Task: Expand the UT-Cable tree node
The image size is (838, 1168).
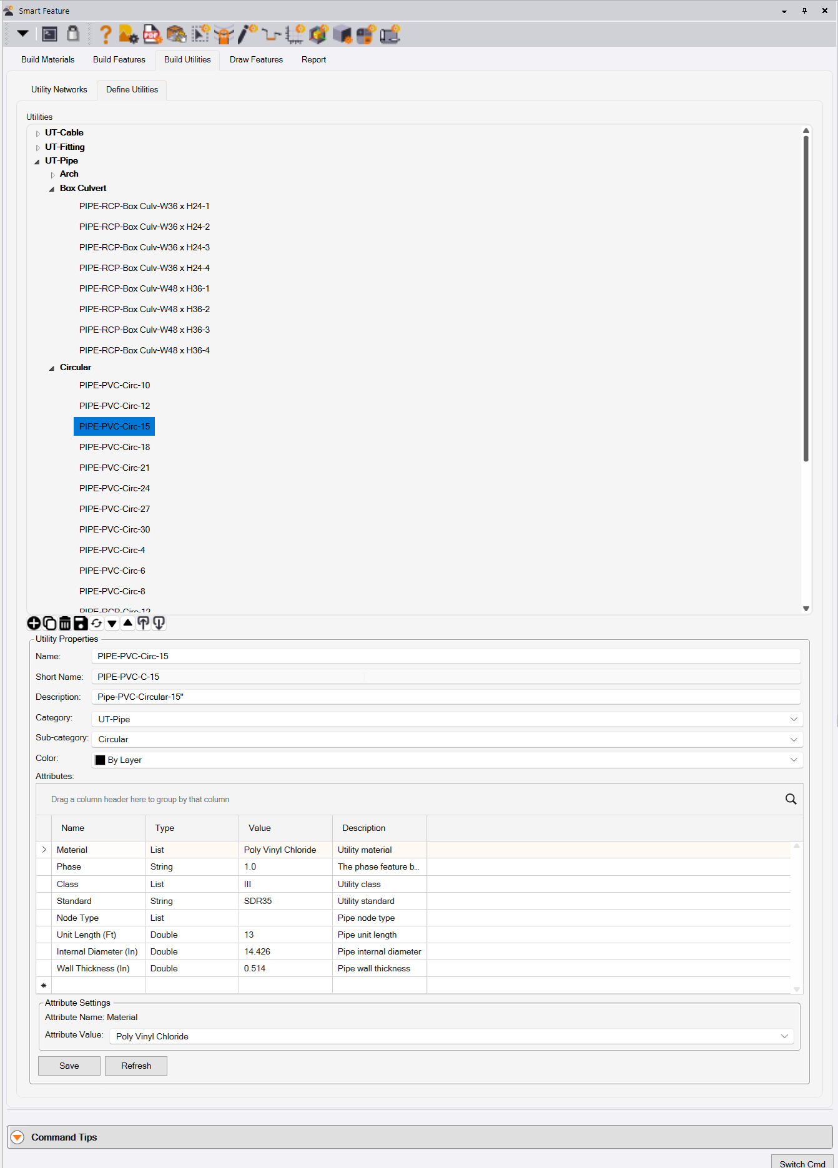Action: pos(38,133)
